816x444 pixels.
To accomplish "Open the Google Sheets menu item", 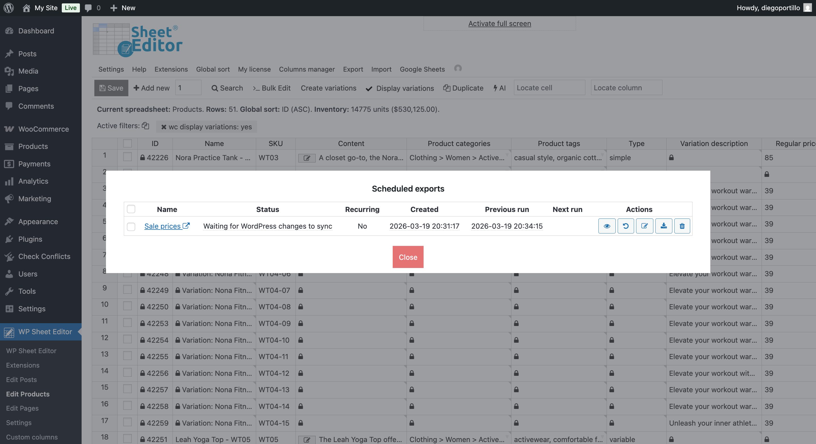I will pos(422,69).
